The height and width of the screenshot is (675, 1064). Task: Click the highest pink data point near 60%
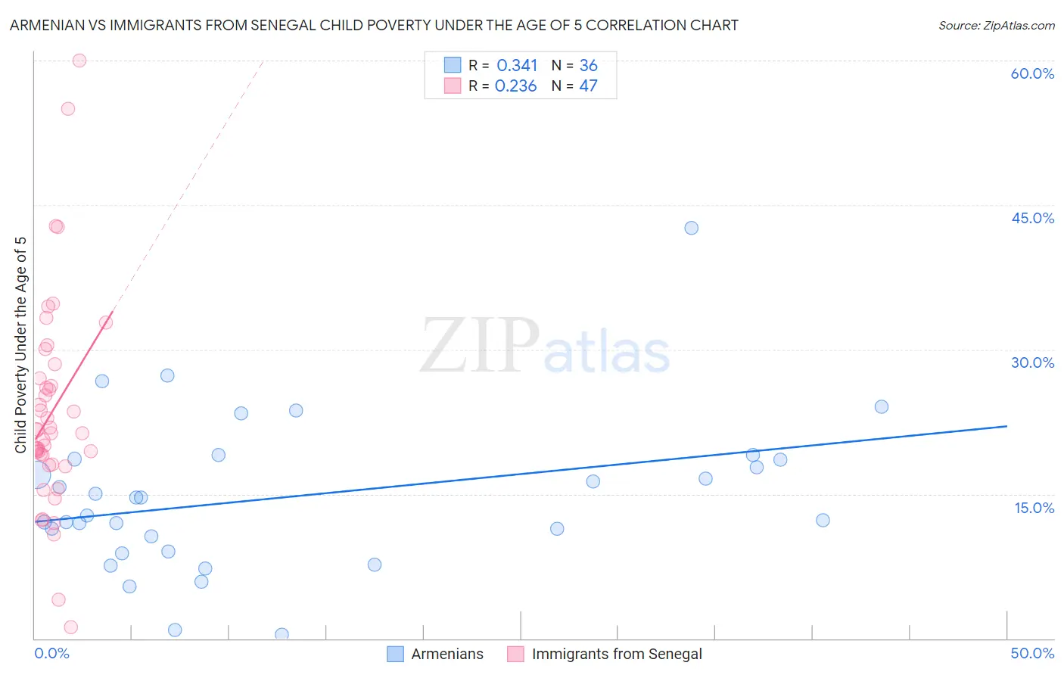click(x=79, y=61)
